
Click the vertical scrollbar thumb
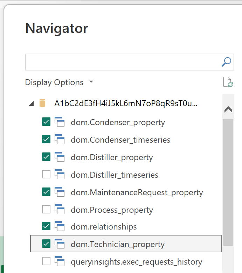228,182
